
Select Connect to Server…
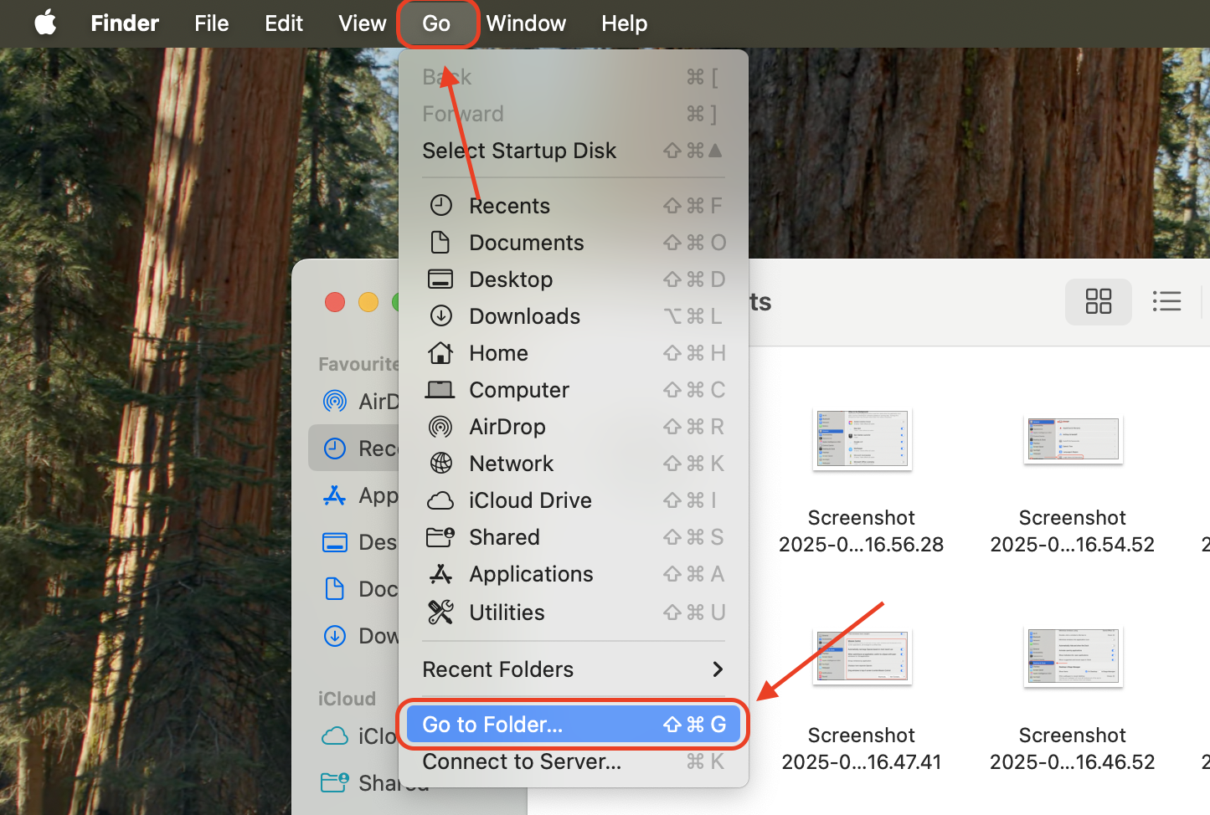click(521, 761)
